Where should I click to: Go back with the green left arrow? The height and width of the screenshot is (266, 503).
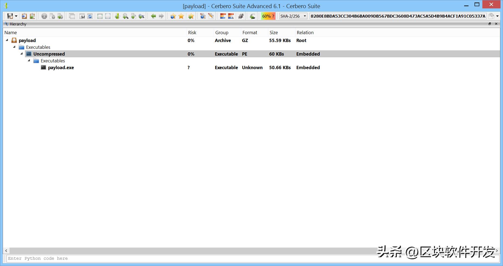coord(153,16)
